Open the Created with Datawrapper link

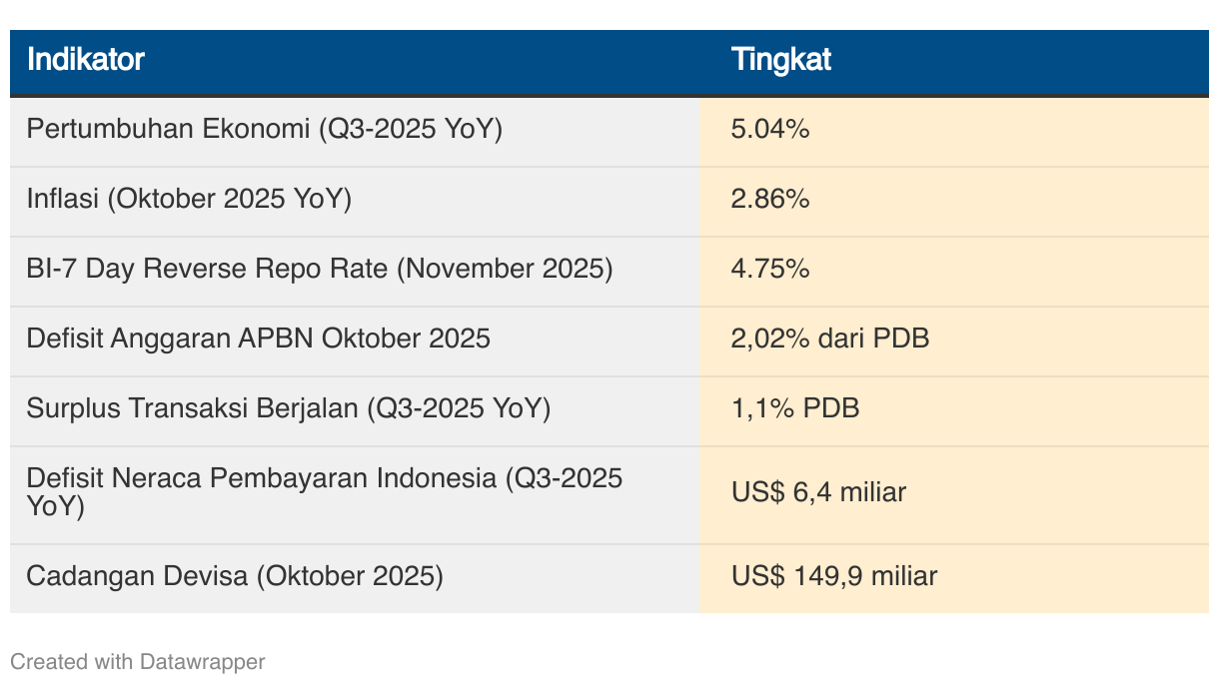click(x=138, y=661)
